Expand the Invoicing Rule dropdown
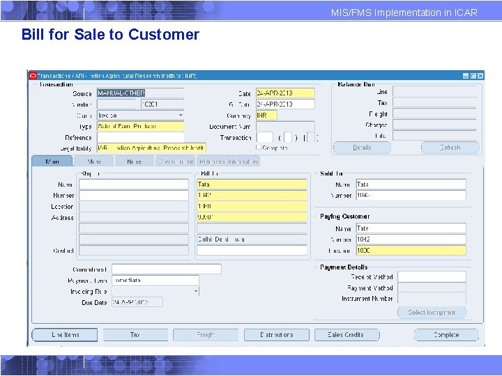 (x=196, y=291)
